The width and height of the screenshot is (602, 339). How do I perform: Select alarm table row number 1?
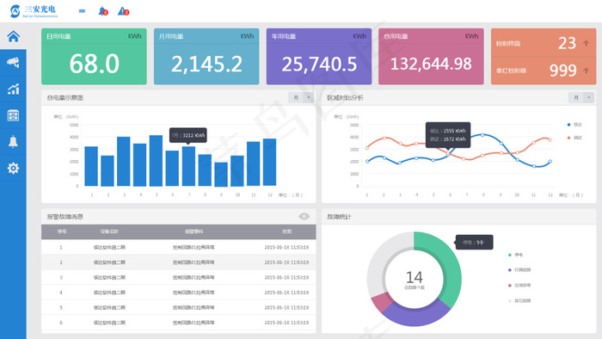(179, 247)
